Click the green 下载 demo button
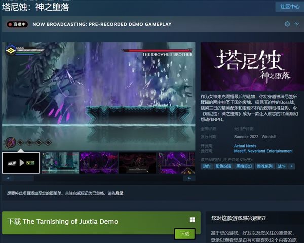 pyautogui.click(x=185, y=234)
